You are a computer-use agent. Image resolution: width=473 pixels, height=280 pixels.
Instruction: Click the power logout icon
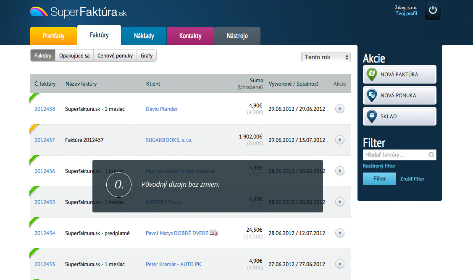point(433,10)
